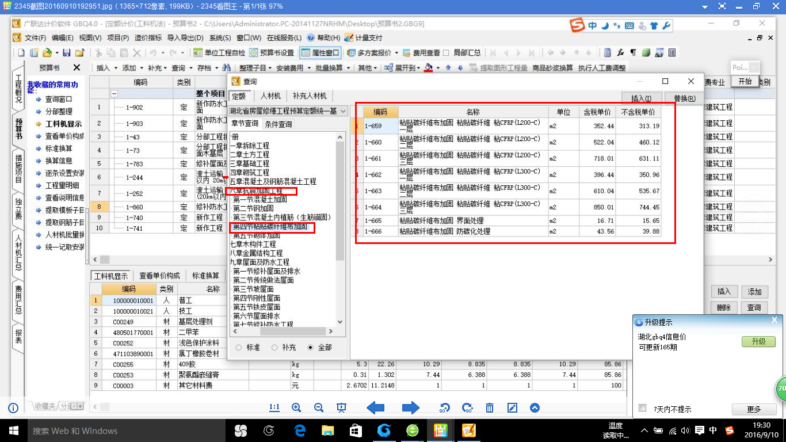The height and width of the screenshot is (442, 786).
Task: Check the 7天内不提示 checkbox
Action: pos(643,408)
